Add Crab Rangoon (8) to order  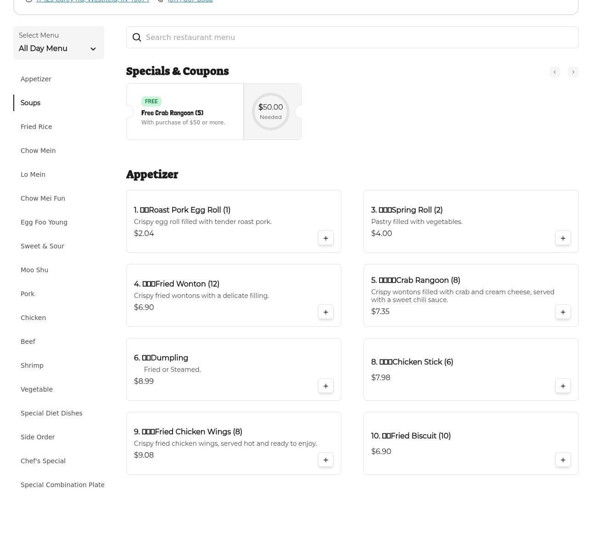tap(563, 312)
